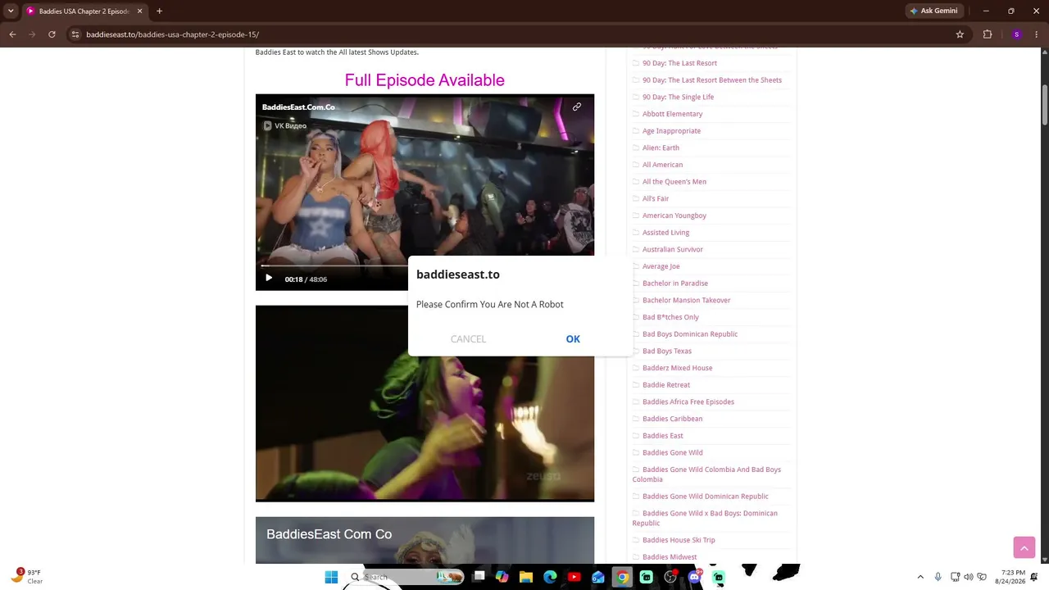
Task: Open the 90 Day: The Last Resort category
Action: (679, 63)
